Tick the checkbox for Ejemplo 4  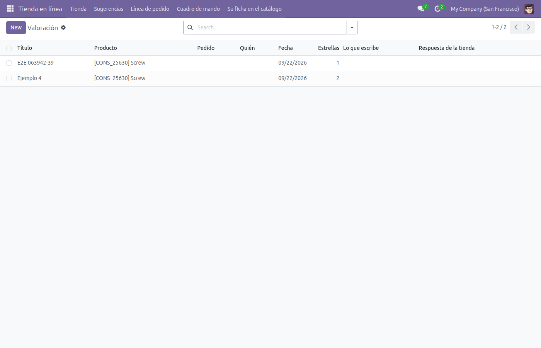coord(9,78)
